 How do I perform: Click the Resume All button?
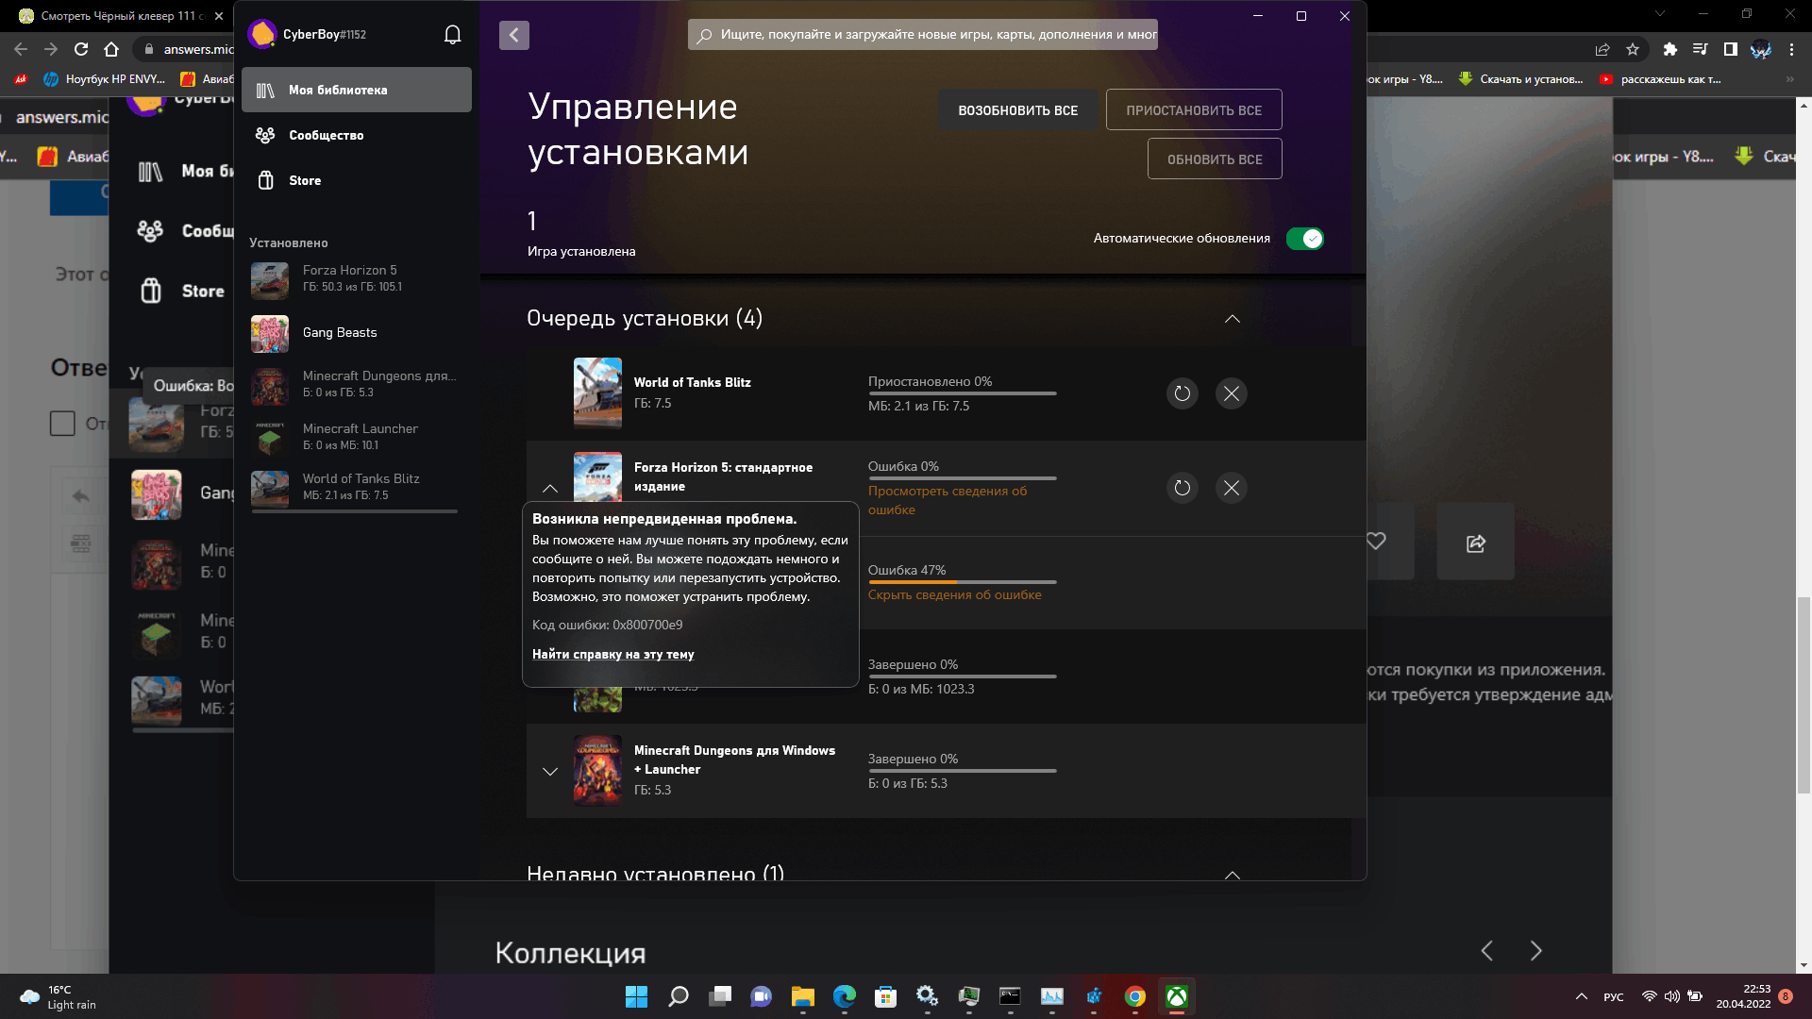tap(1017, 110)
